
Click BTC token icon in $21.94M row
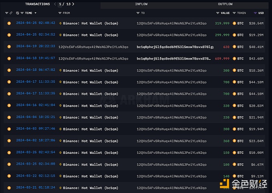point(234,117)
